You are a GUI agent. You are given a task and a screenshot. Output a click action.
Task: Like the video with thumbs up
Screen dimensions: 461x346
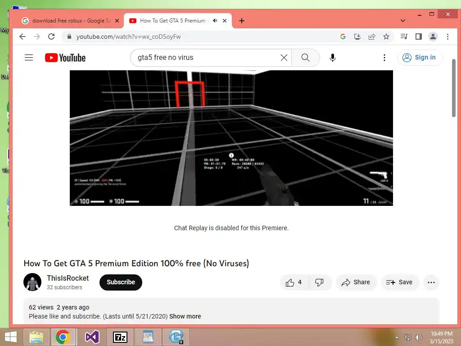tap(294, 282)
